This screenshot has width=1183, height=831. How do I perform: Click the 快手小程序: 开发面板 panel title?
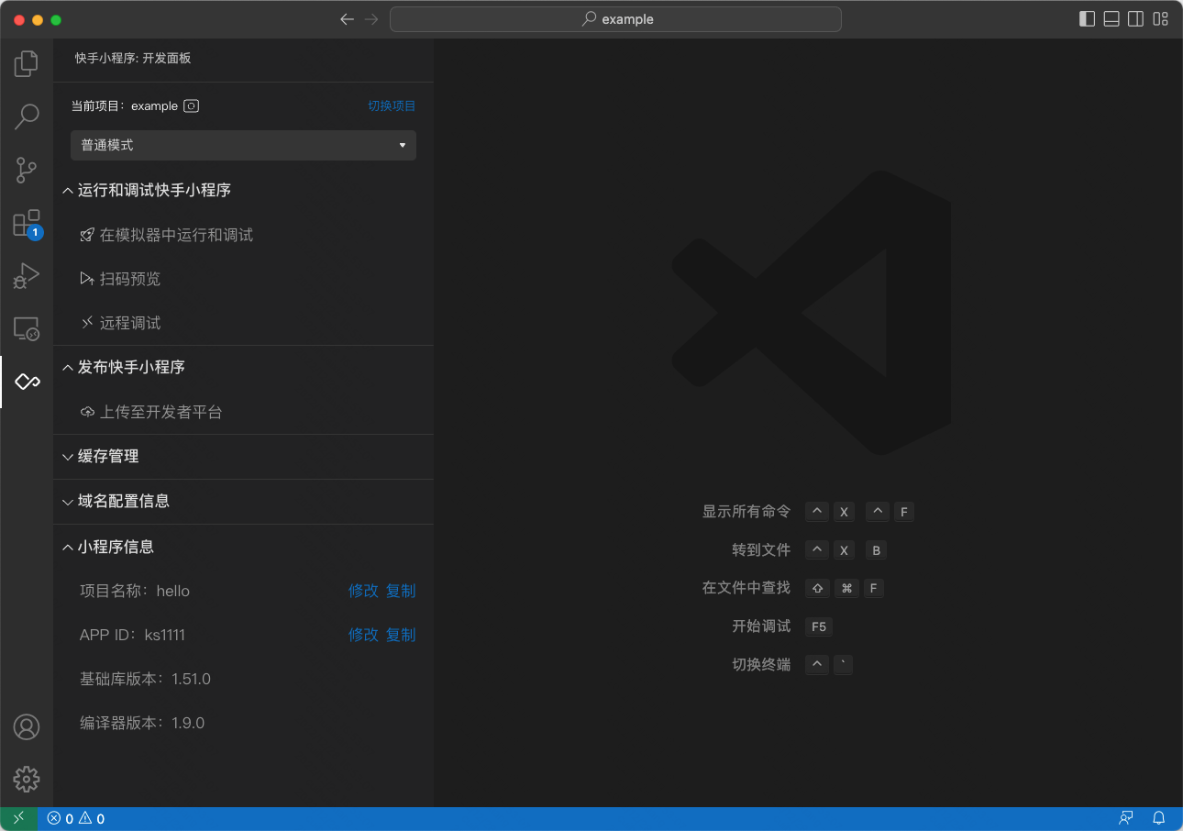[x=133, y=58]
